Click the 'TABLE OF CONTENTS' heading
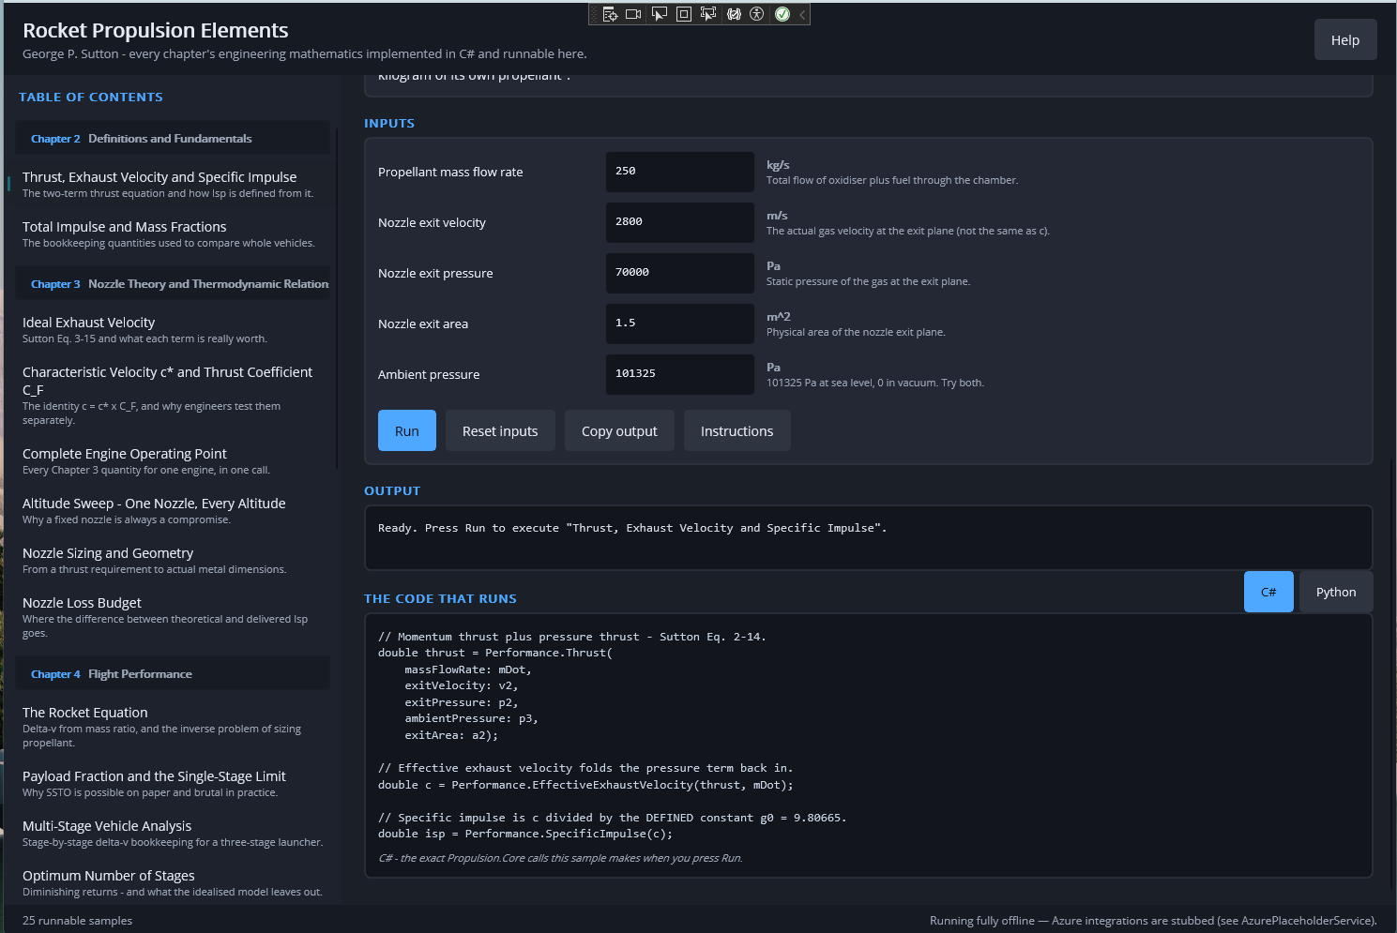The width and height of the screenshot is (1397, 933). (x=91, y=97)
